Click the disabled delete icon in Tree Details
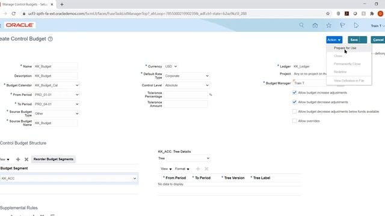385x216 pixels. (206, 169)
